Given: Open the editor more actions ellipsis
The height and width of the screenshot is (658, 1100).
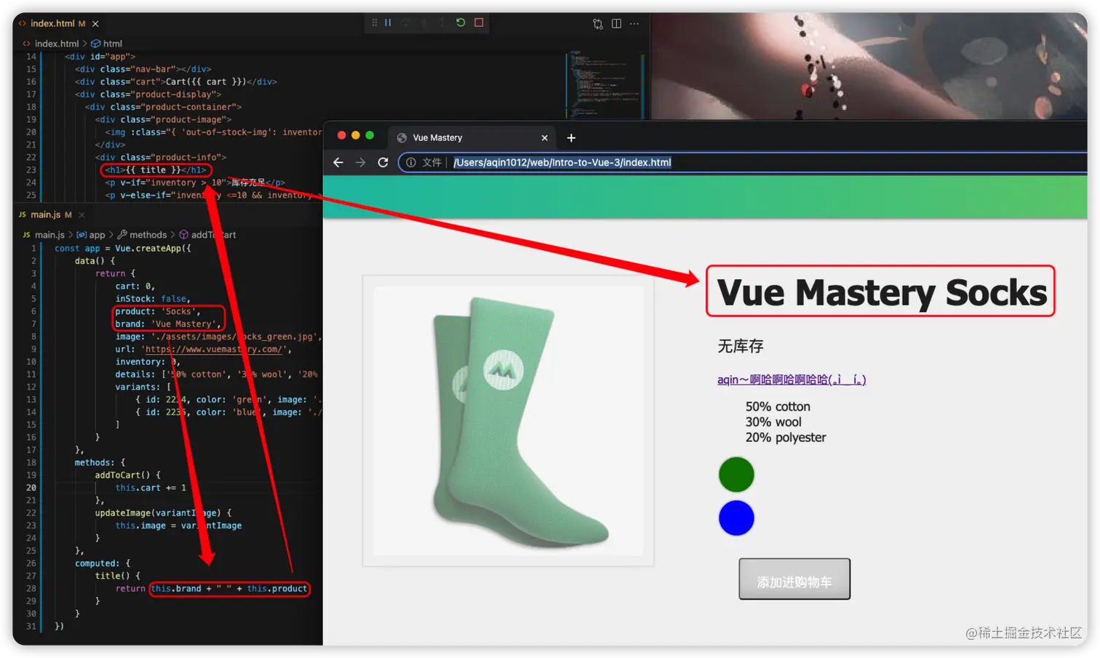Looking at the screenshot, I should [634, 24].
